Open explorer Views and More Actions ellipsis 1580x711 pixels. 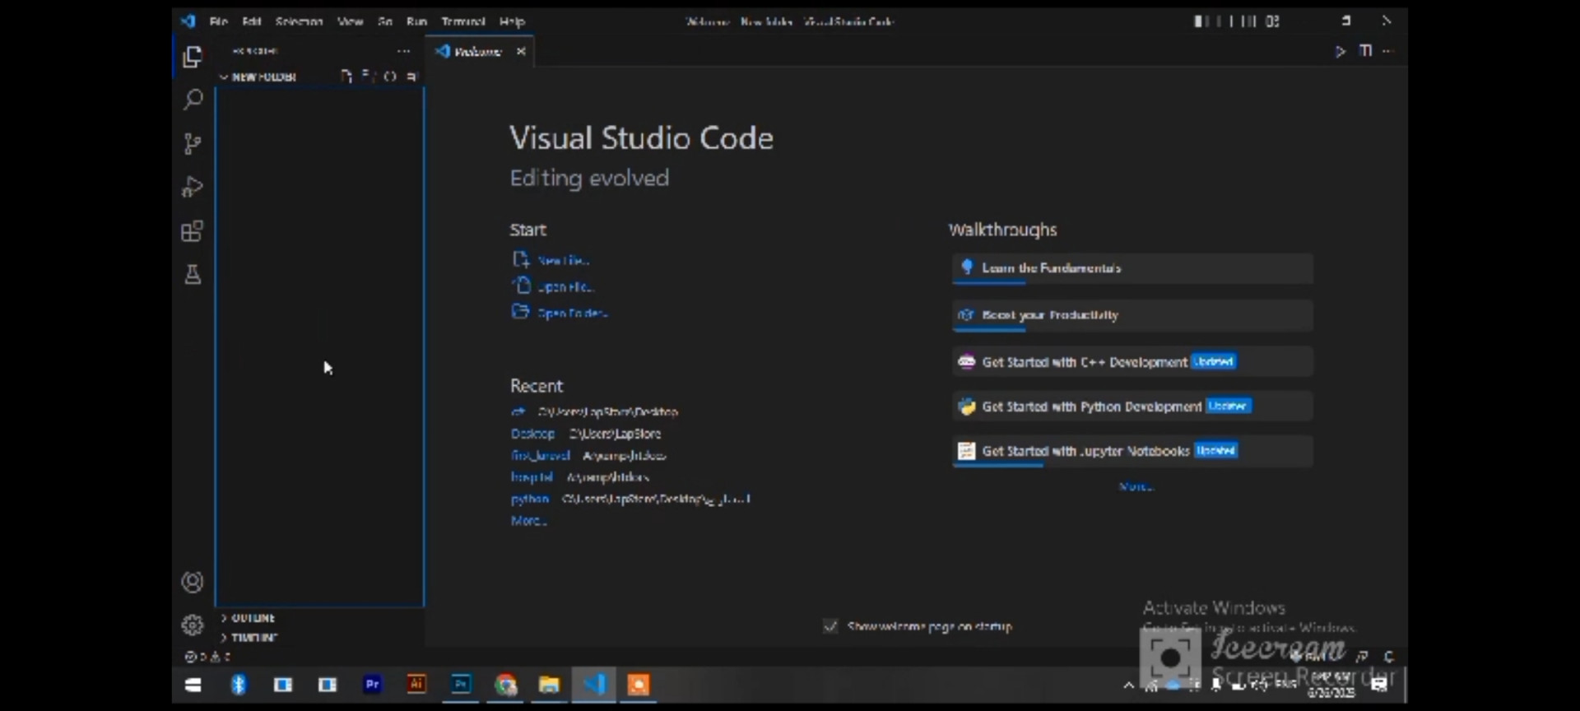click(403, 51)
